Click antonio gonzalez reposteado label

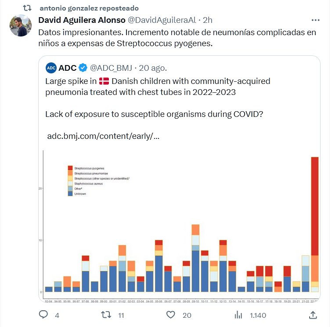pyautogui.click(x=89, y=8)
